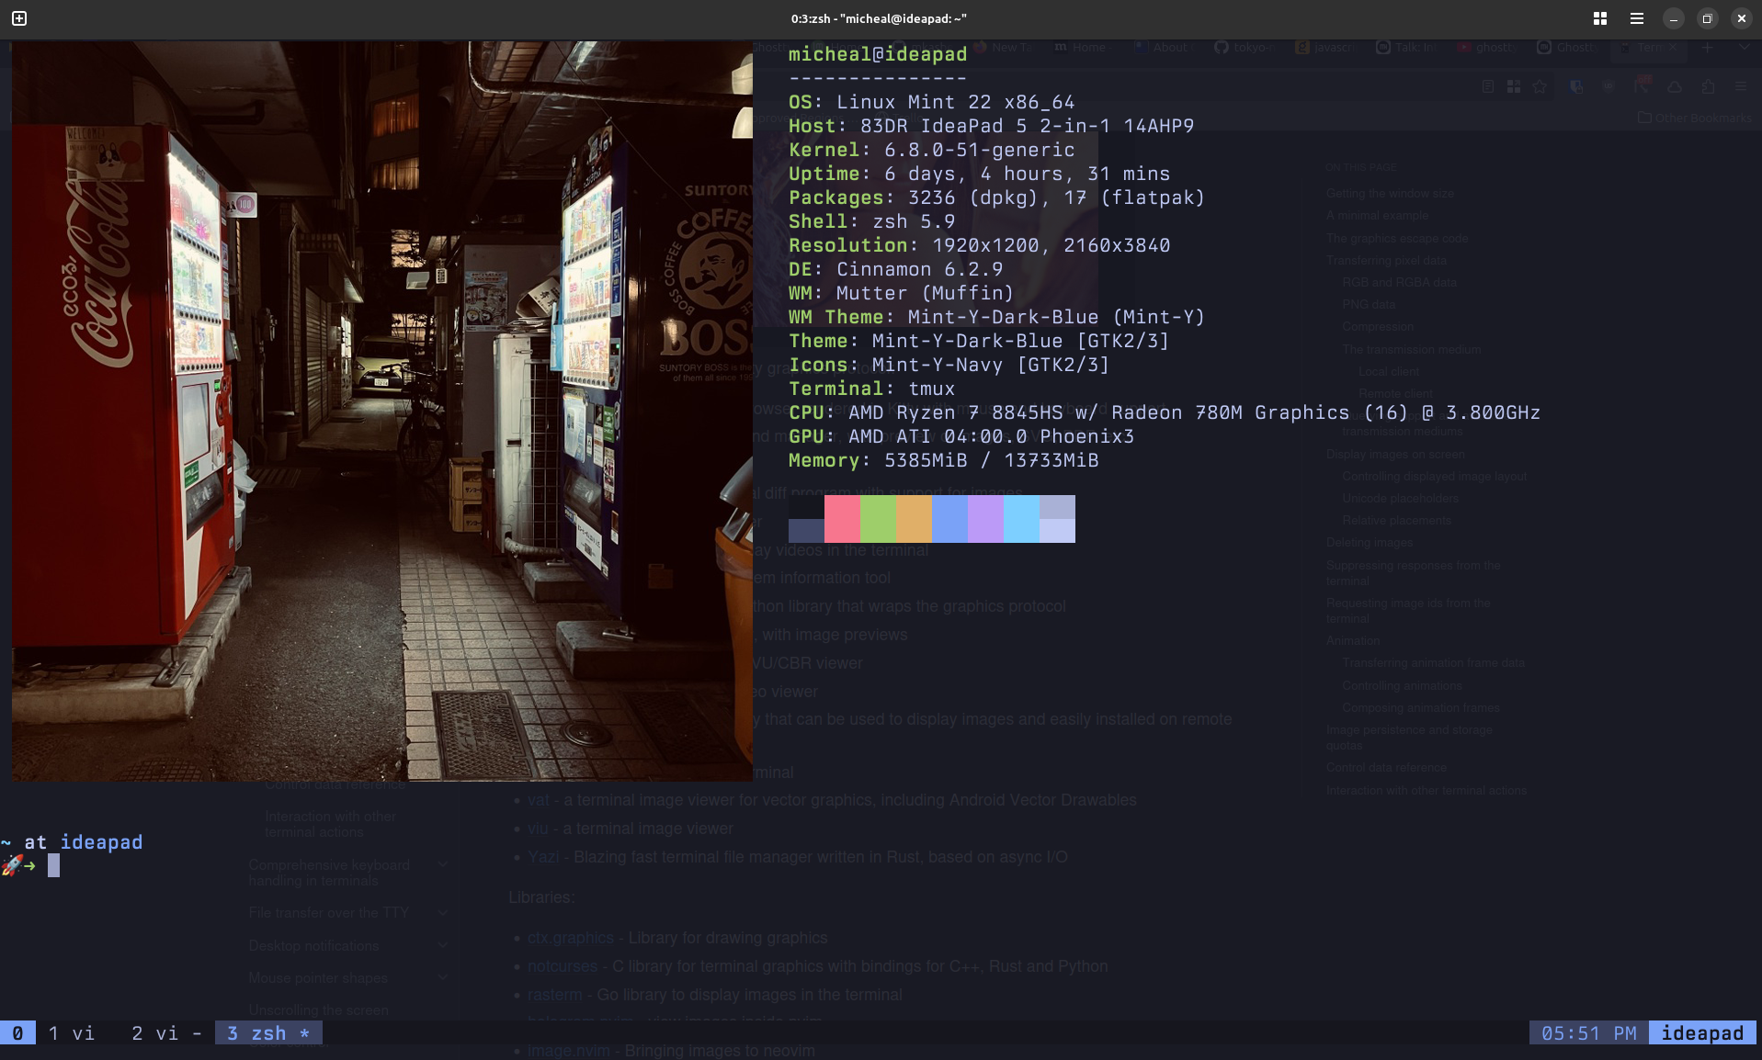Click the tmux session 0 indicator
The height and width of the screenshot is (1060, 1762).
[x=17, y=1033]
